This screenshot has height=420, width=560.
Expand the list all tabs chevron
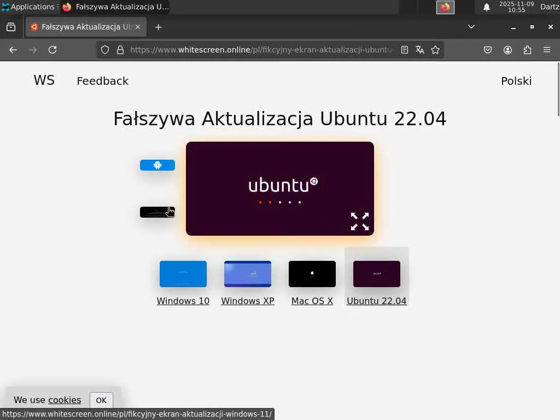[471, 27]
